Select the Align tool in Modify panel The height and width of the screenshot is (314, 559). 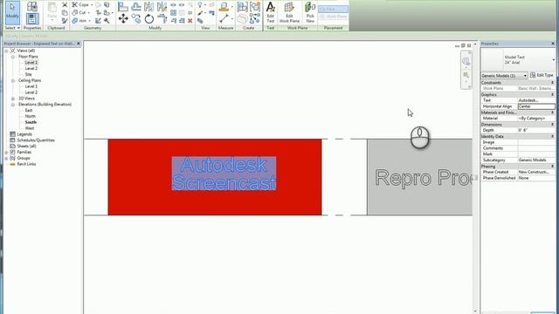coord(123,6)
